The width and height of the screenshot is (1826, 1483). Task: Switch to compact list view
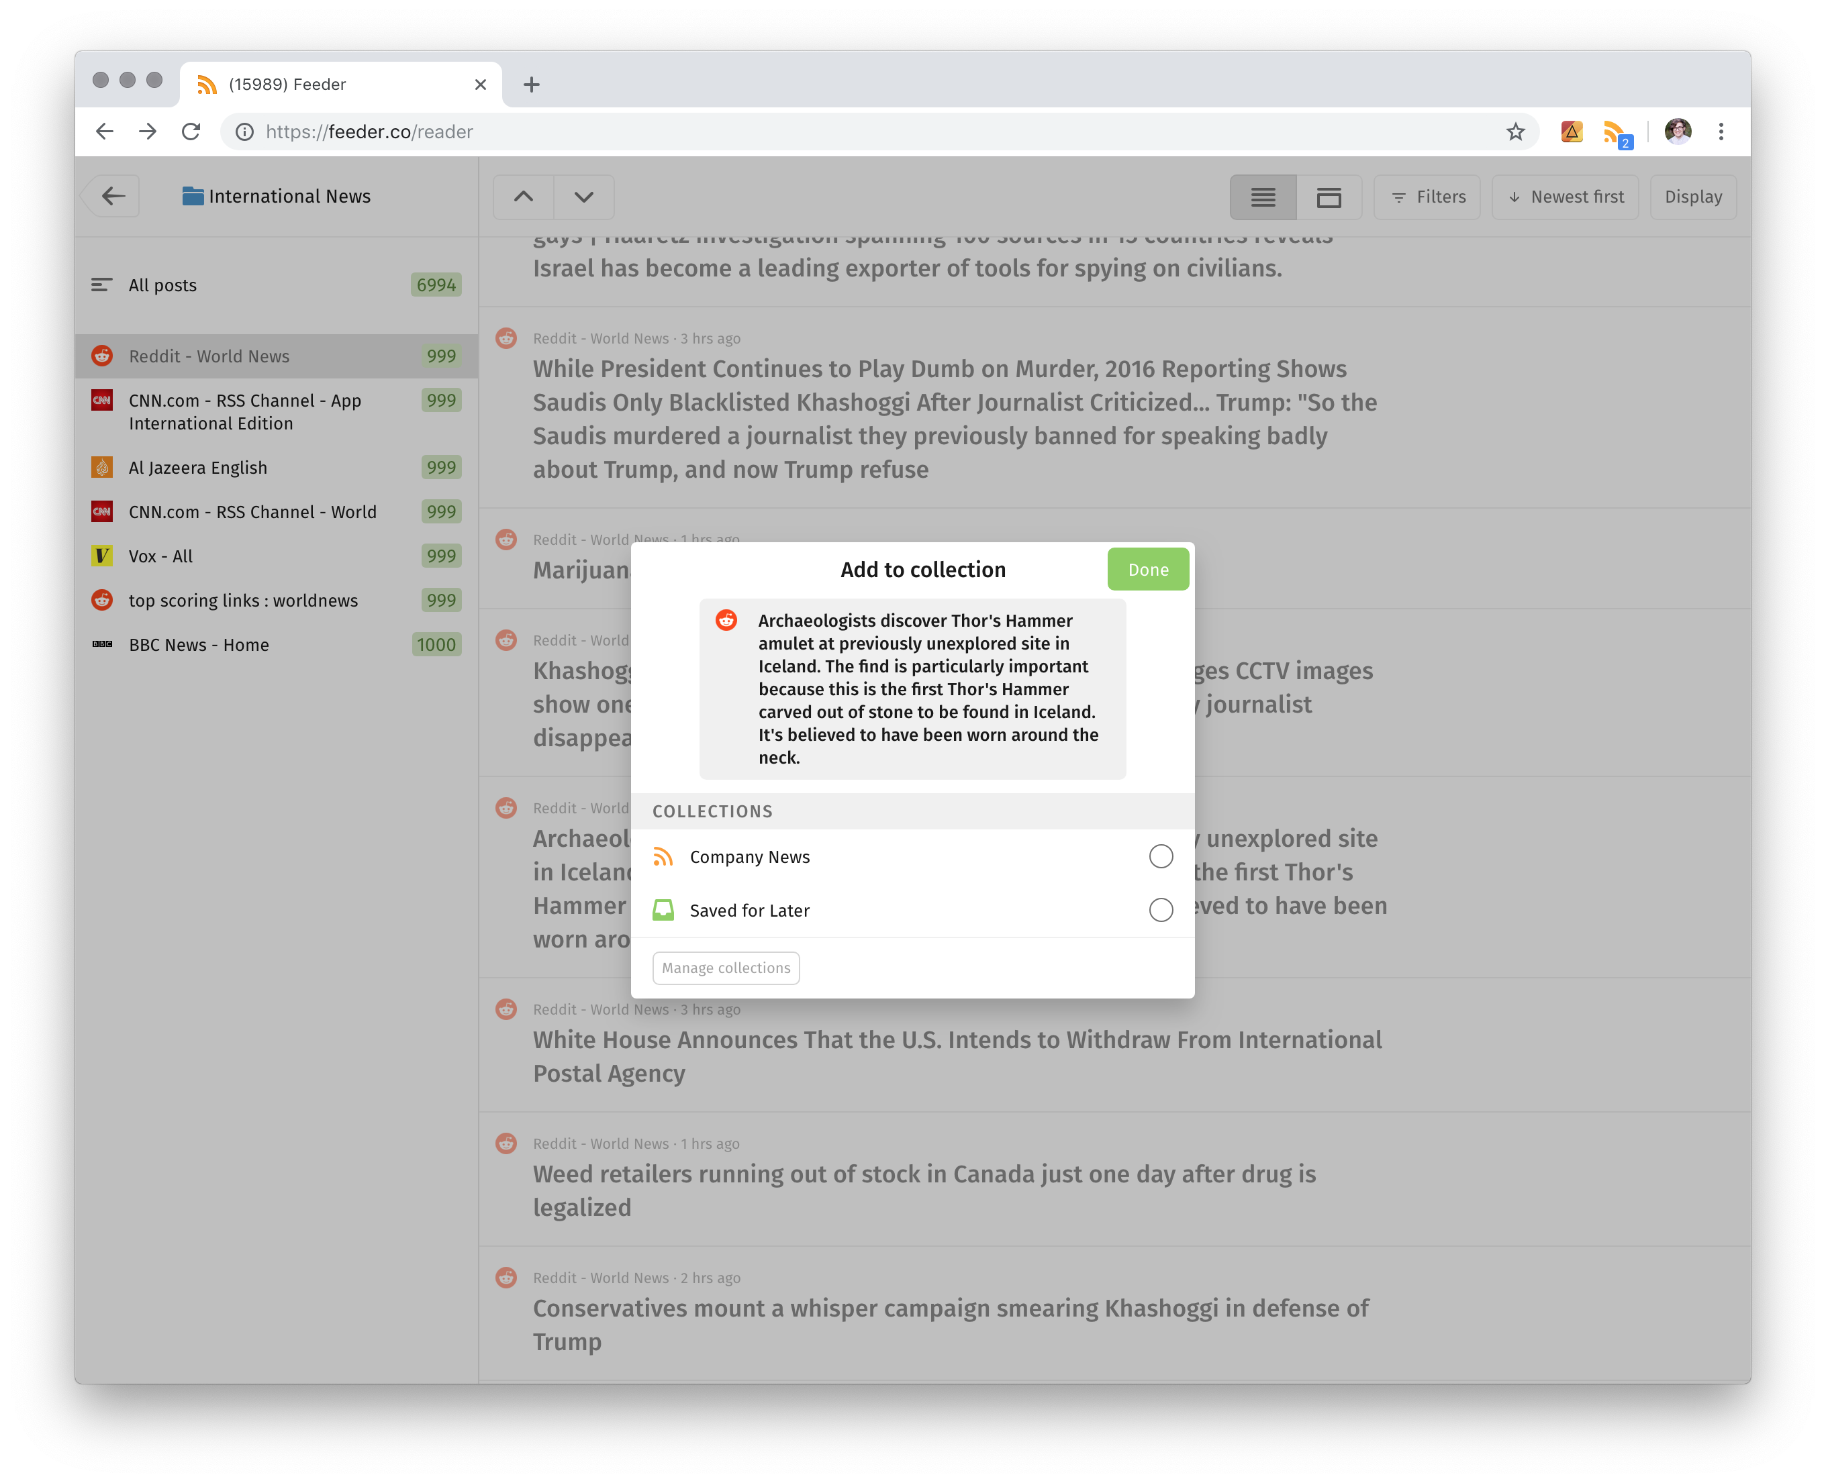tap(1263, 197)
